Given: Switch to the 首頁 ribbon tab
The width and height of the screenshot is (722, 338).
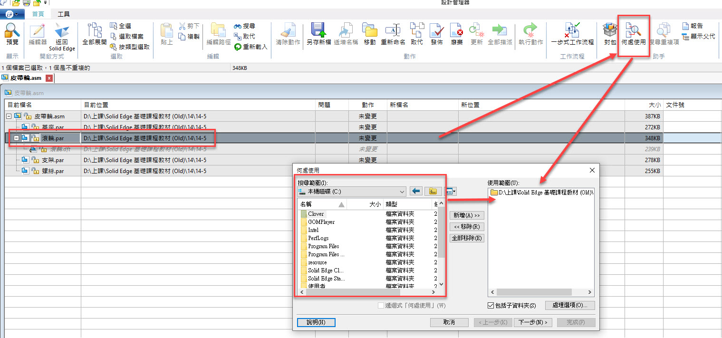Looking at the screenshot, I should (38, 14).
